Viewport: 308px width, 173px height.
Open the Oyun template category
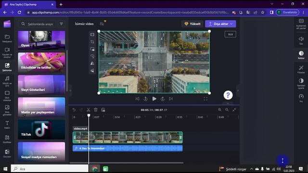point(41,40)
